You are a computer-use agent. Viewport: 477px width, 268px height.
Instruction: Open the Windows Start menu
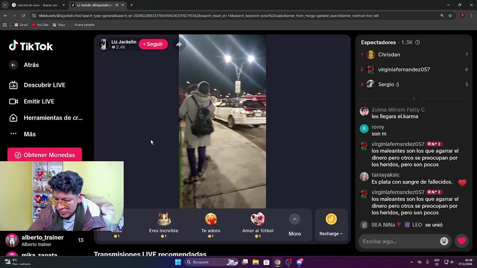coord(178,262)
